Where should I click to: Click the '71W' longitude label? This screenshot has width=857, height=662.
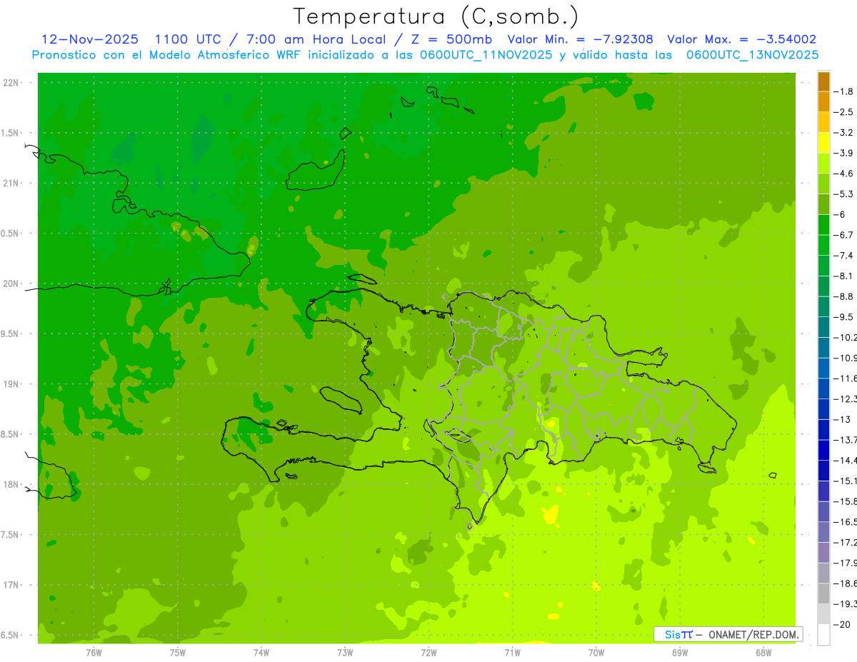pyautogui.click(x=512, y=653)
